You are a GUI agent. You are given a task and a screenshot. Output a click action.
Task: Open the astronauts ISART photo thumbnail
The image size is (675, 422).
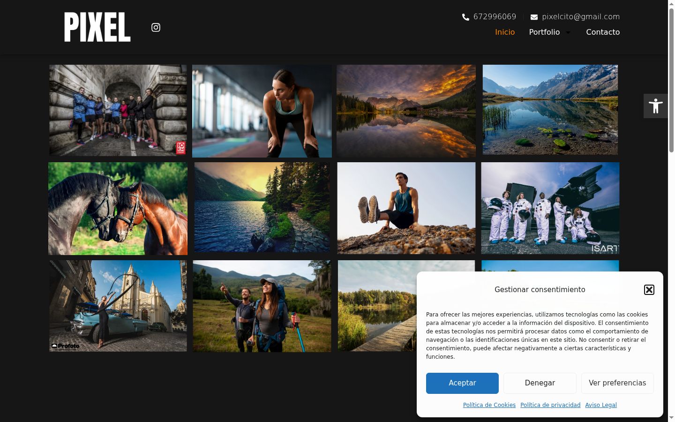(x=550, y=208)
